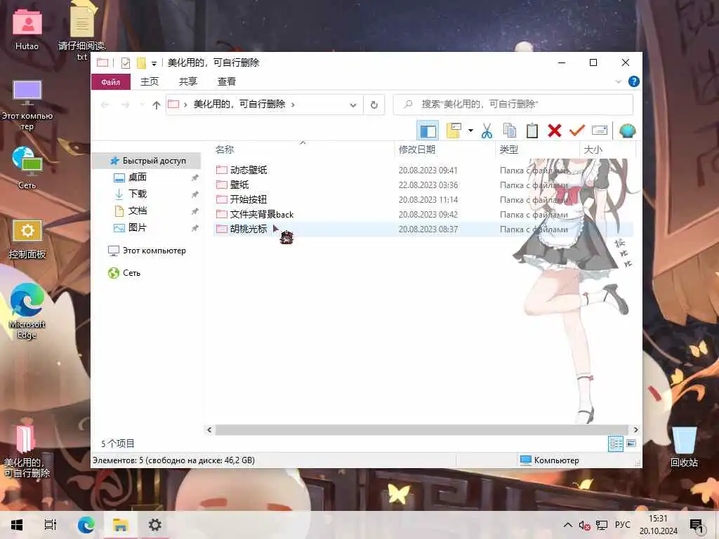Open 下载 in quick access
The image size is (719, 539).
(x=137, y=194)
